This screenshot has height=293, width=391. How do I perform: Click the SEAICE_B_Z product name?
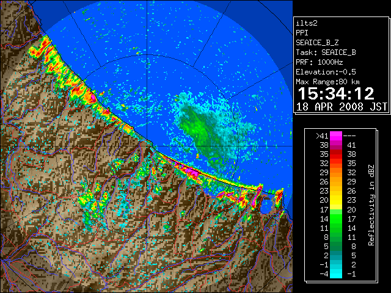tap(317, 43)
